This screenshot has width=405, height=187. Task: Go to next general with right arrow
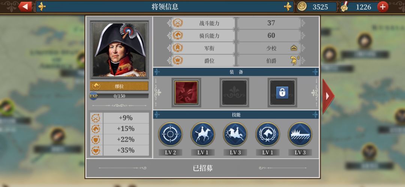pos(328,96)
